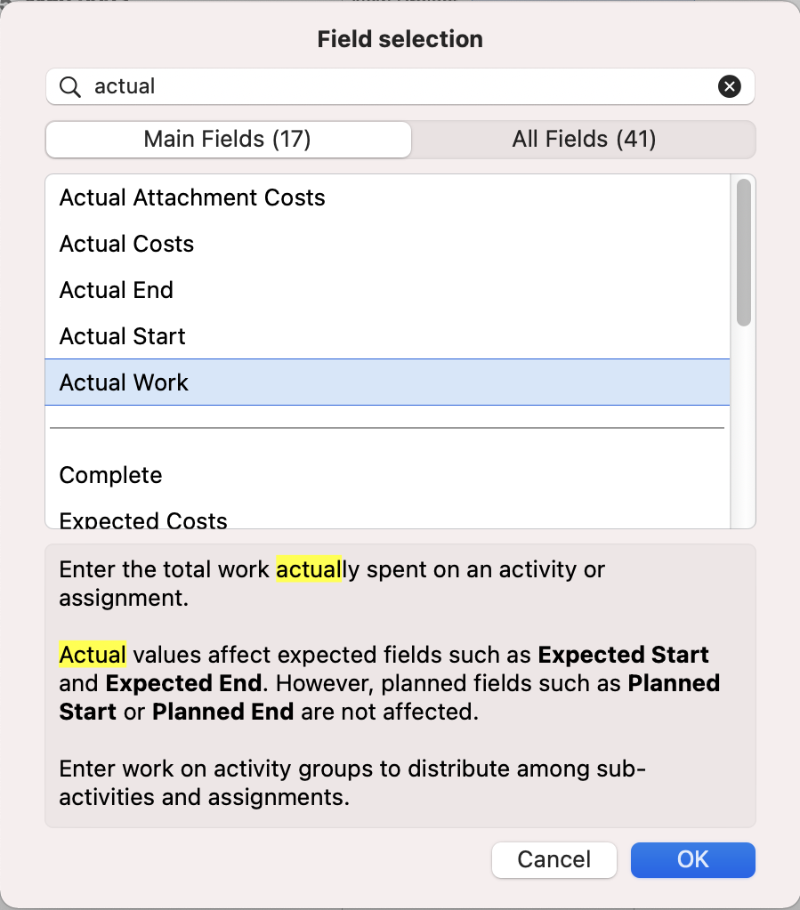Image resolution: width=800 pixels, height=910 pixels.
Task: Click bold "Planned End" in the description
Action: (222, 713)
